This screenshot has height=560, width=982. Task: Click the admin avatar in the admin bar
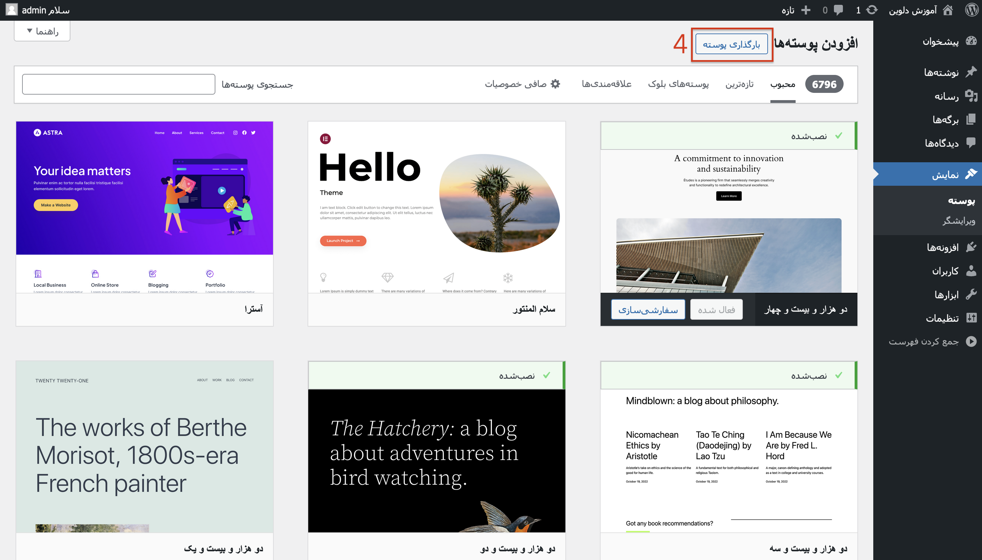pos(11,10)
